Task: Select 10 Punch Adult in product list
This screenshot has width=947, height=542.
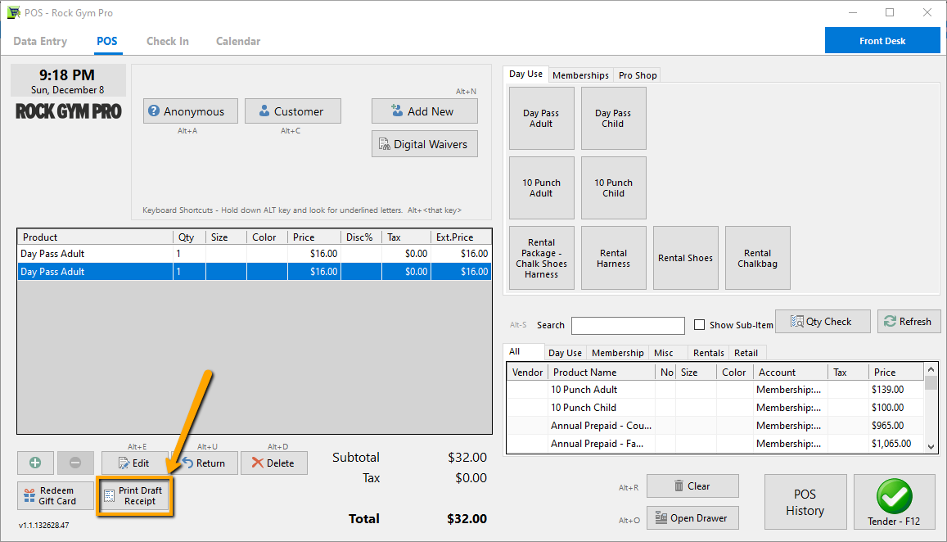Action: (x=715, y=390)
